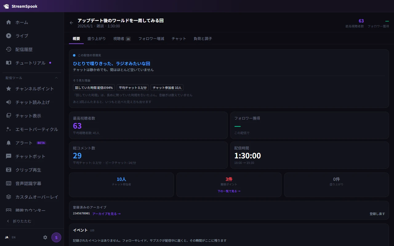394x246 pixels.
Task: Open クリップ再生 via its film icon
Action: pyautogui.click(x=9, y=170)
